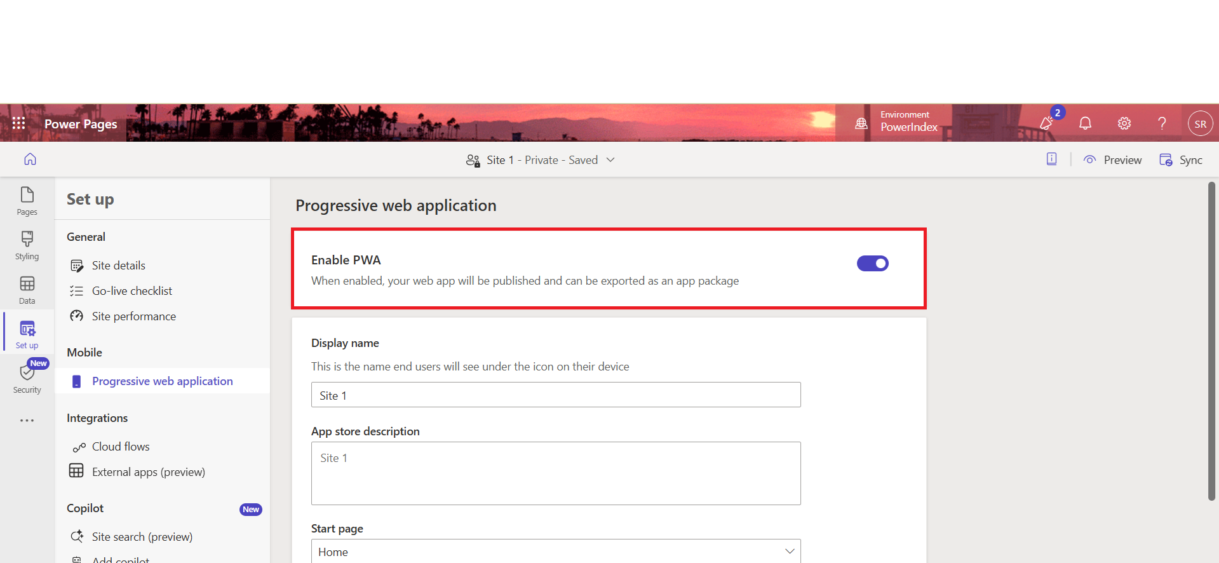
Task: Open the notifications bell
Action: [1085, 123]
